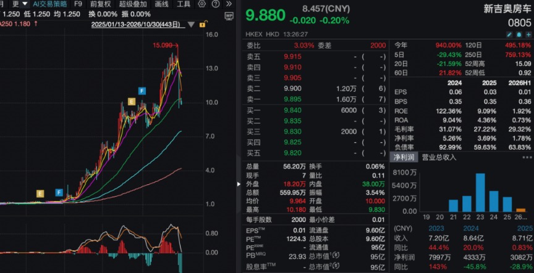Click the orange 2026 bar
534x273 pixels.
pos(521,210)
